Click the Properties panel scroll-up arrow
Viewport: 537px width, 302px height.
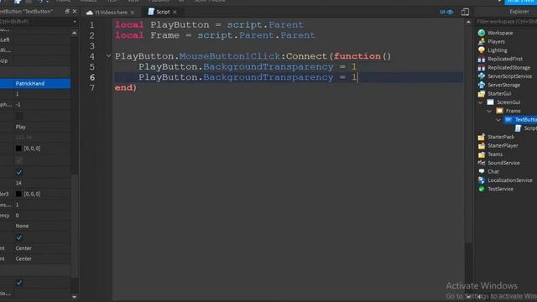click(75, 33)
